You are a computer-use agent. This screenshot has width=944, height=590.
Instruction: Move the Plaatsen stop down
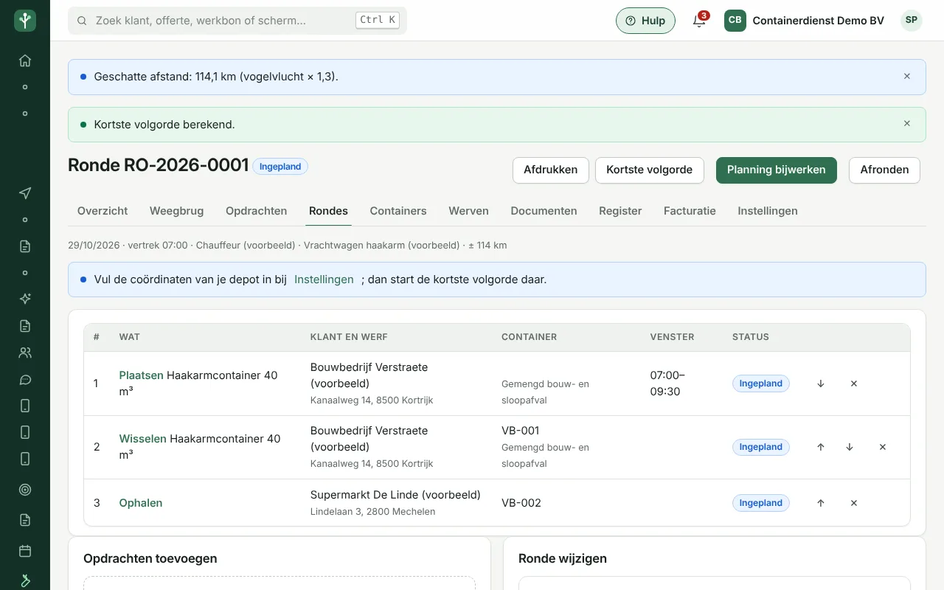(x=821, y=383)
